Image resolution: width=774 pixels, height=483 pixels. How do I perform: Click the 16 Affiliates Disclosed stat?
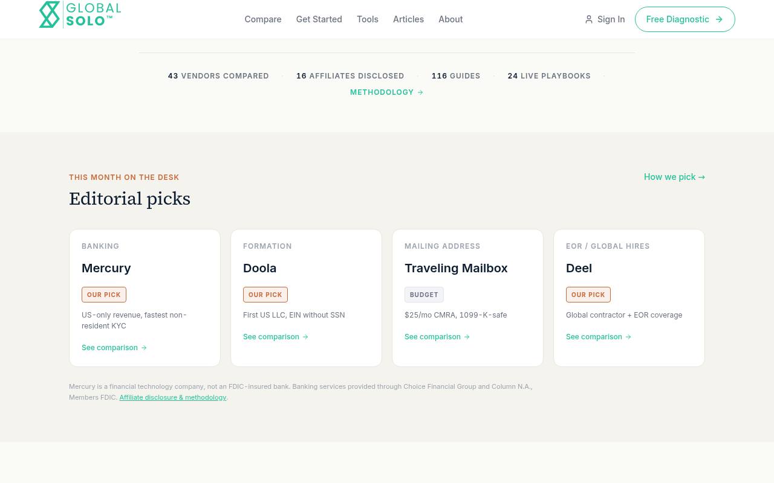click(350, 76)
